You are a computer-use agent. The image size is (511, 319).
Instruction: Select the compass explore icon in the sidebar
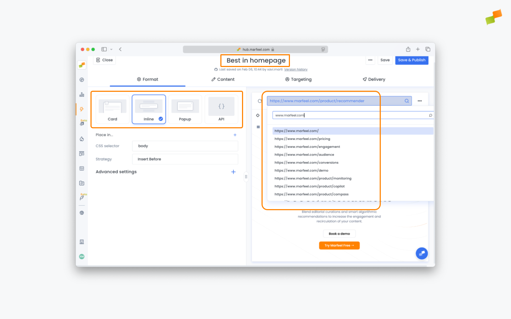(x=82, y=80)
